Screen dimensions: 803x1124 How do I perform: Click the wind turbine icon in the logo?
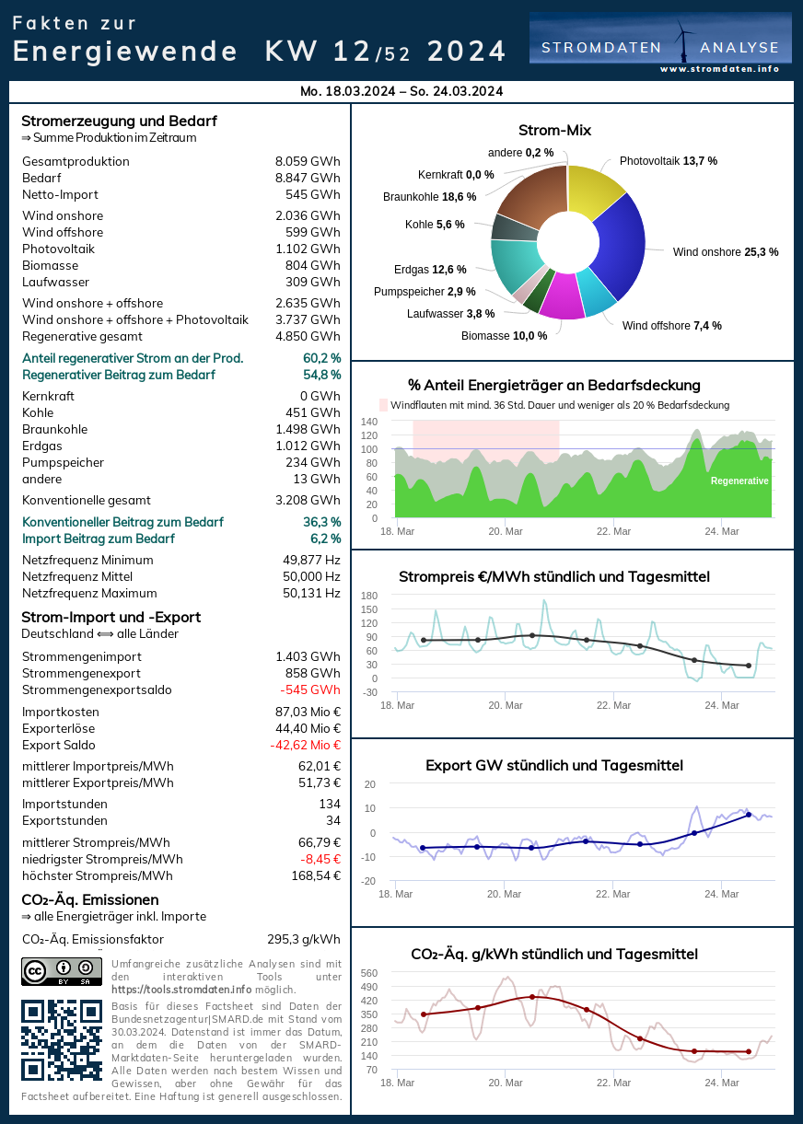point(683,42)
